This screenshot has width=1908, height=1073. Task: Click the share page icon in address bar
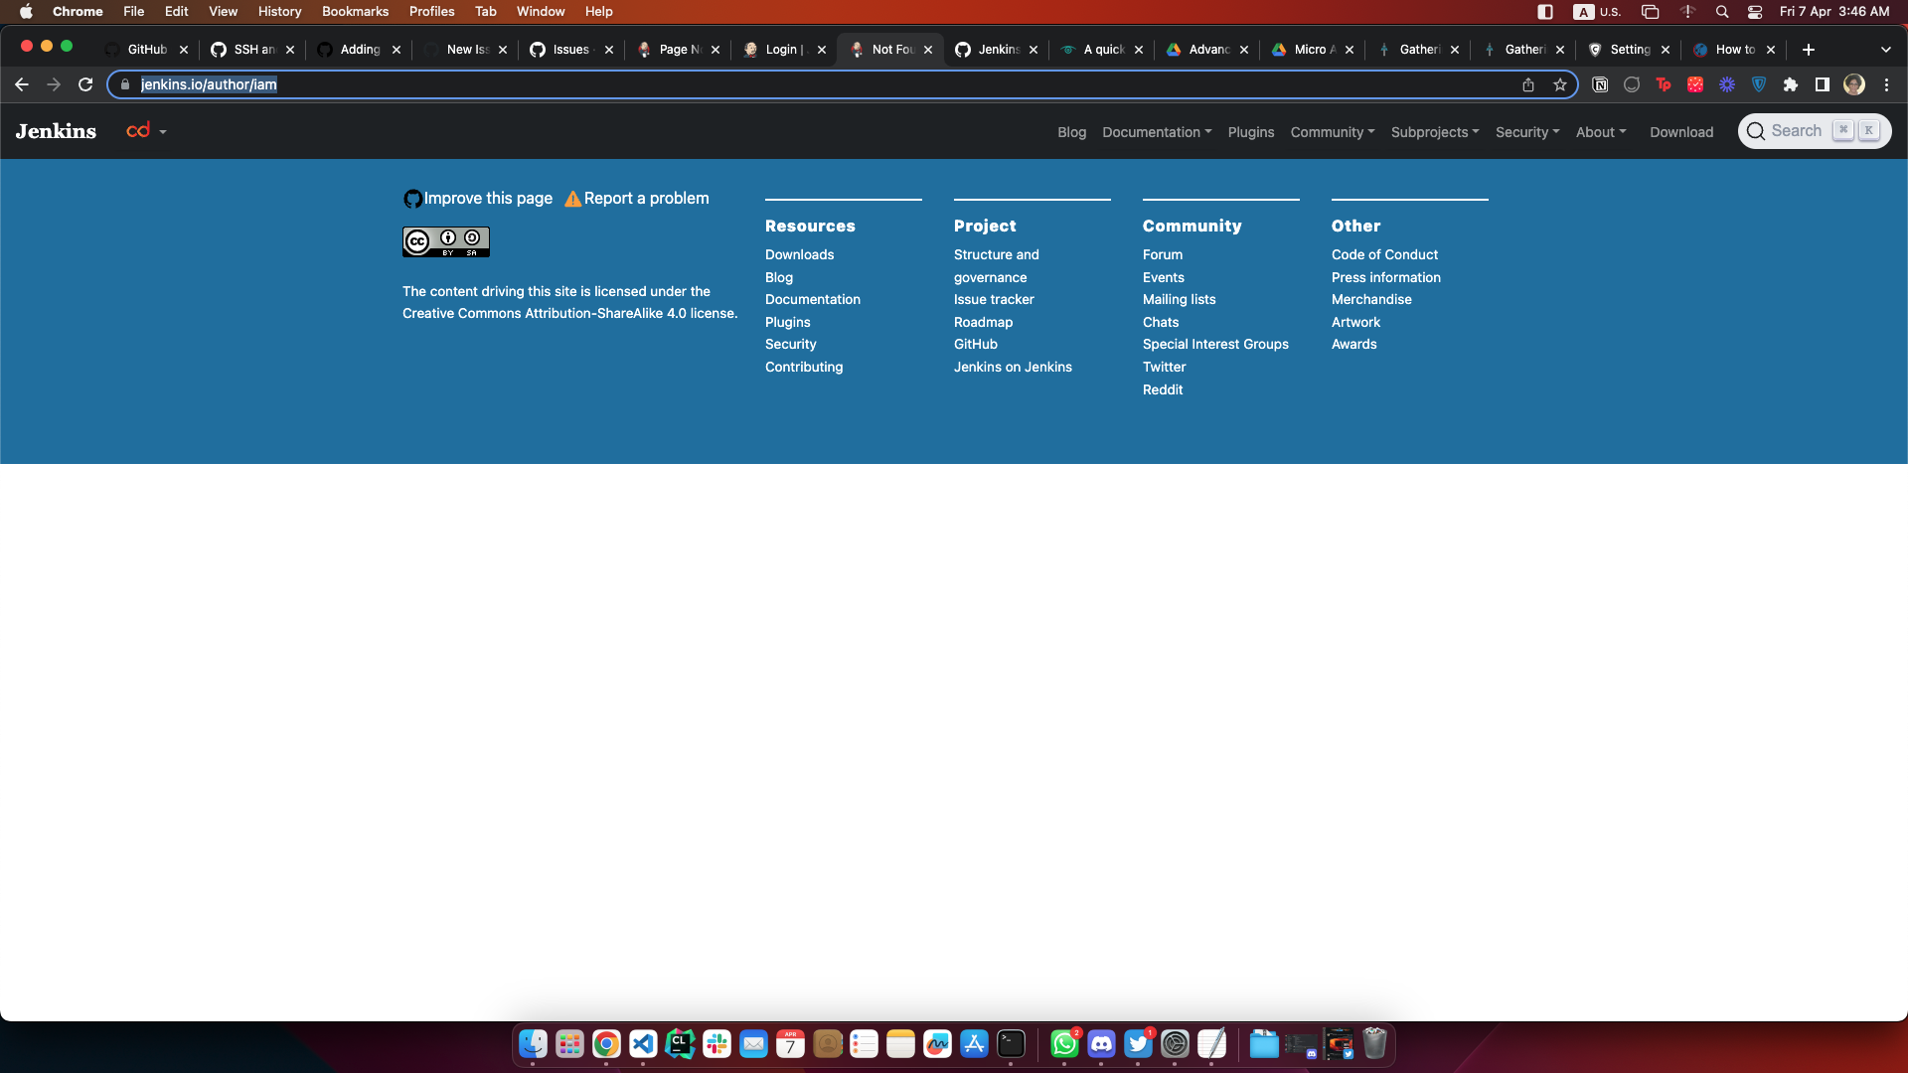coord(1528,84)
